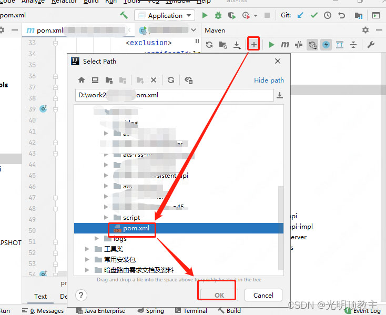This screenshot has height=315, width=386.
Task: Open dialog help question mark
Action: coord(81,295)
